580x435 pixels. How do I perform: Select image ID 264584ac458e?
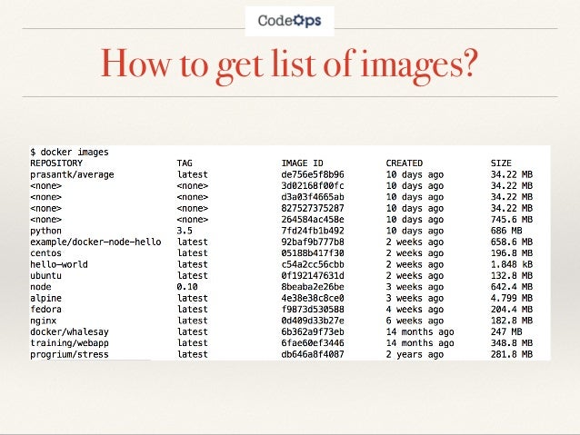tap(313, 220)
